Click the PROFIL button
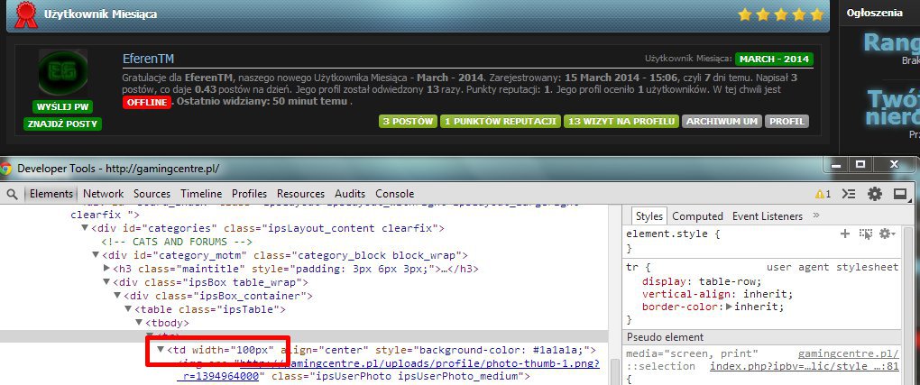The height and width of the screenshot is (385, 920). (788, 121)
